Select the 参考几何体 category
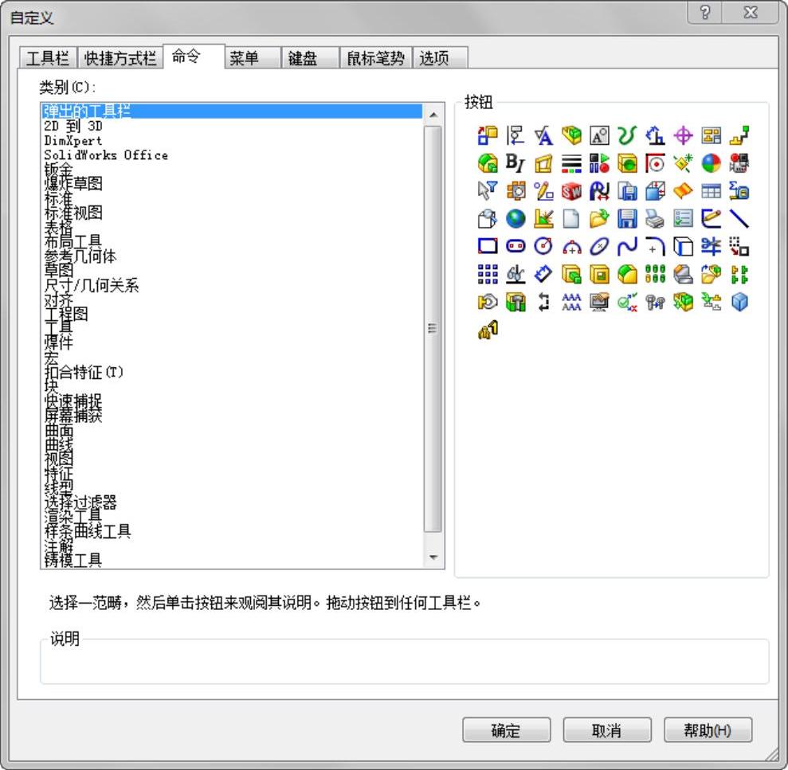 (232, 256)
